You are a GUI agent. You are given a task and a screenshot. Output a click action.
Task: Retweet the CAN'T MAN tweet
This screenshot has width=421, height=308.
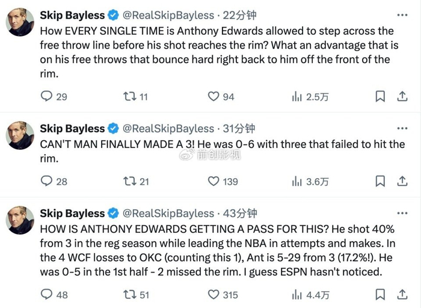tap(129, 180)
